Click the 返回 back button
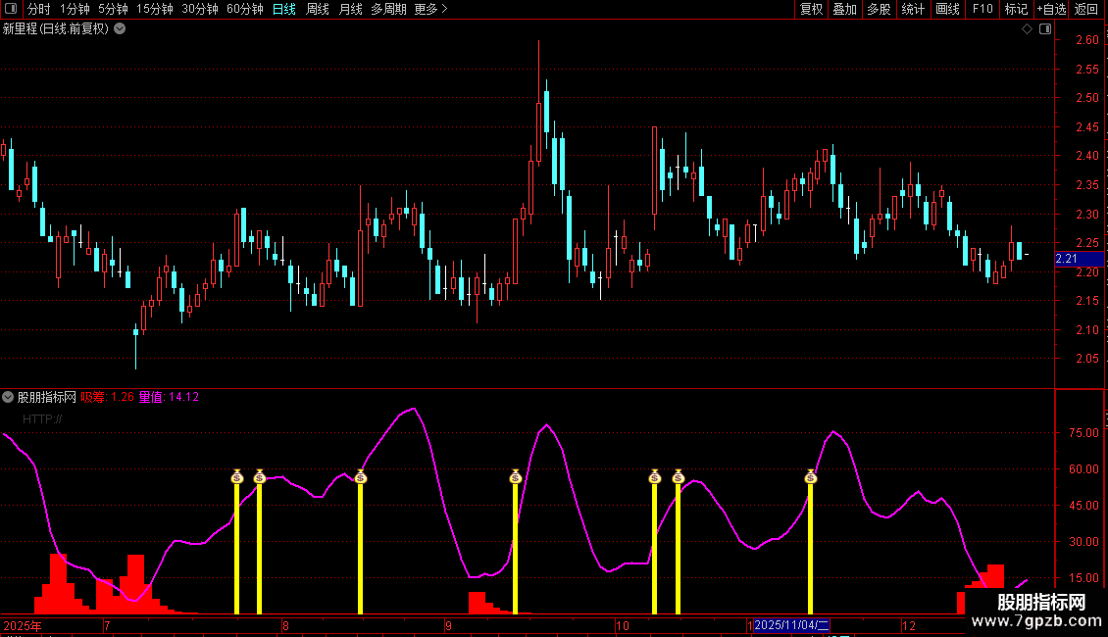Viewport: 1108px width, 637px height. pos(1086,9)
